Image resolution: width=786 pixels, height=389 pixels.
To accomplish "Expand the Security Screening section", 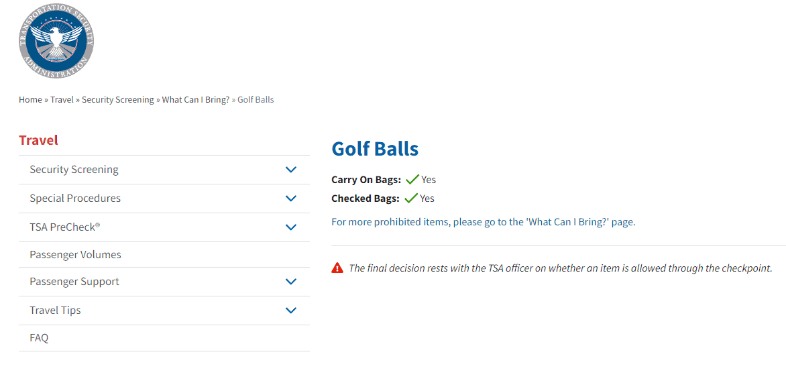I will coord(291,170).
